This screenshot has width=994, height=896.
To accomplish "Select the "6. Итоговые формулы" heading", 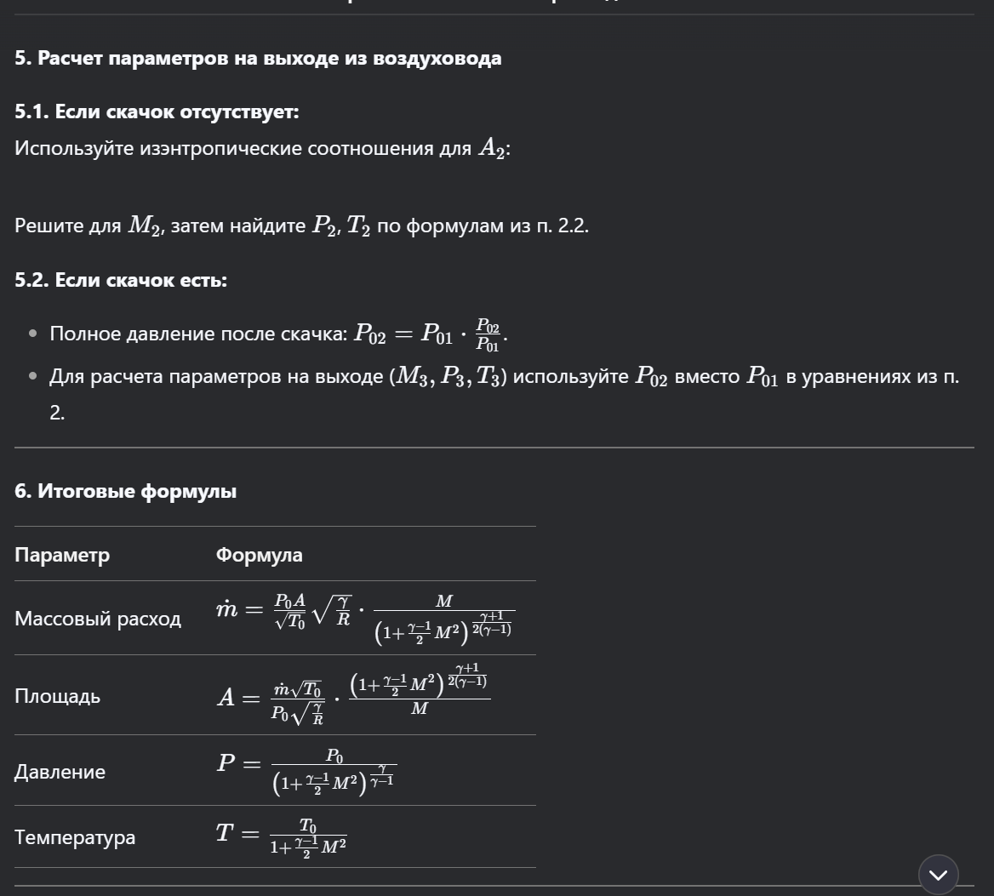I will (125, 490).
